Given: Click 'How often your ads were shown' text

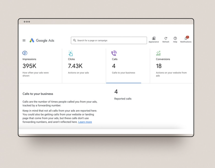Looking at the screenshot, I should (35, 74).
